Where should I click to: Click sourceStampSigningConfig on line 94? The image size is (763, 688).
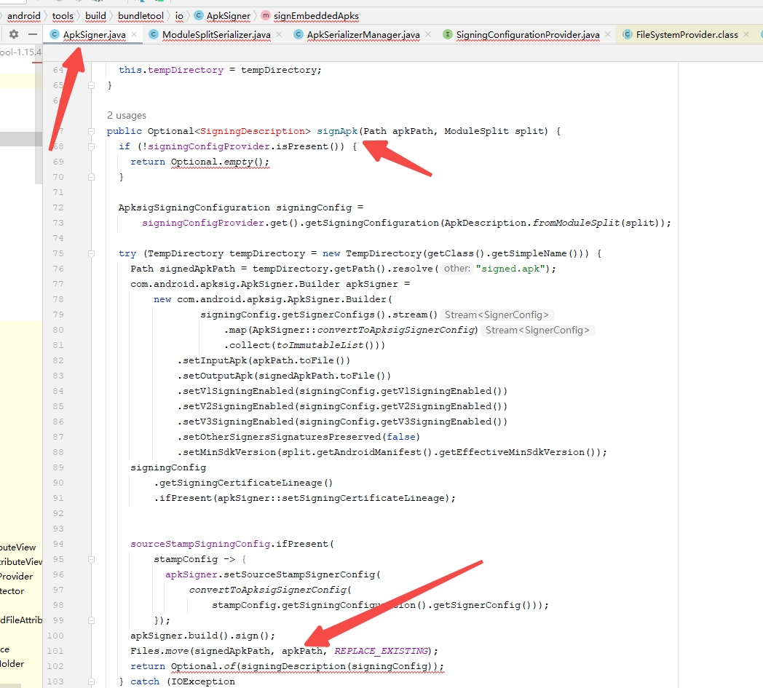point(200,544)
